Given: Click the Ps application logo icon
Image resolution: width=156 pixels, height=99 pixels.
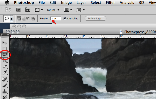Looking at the screenshot, I should pos(8,10).
